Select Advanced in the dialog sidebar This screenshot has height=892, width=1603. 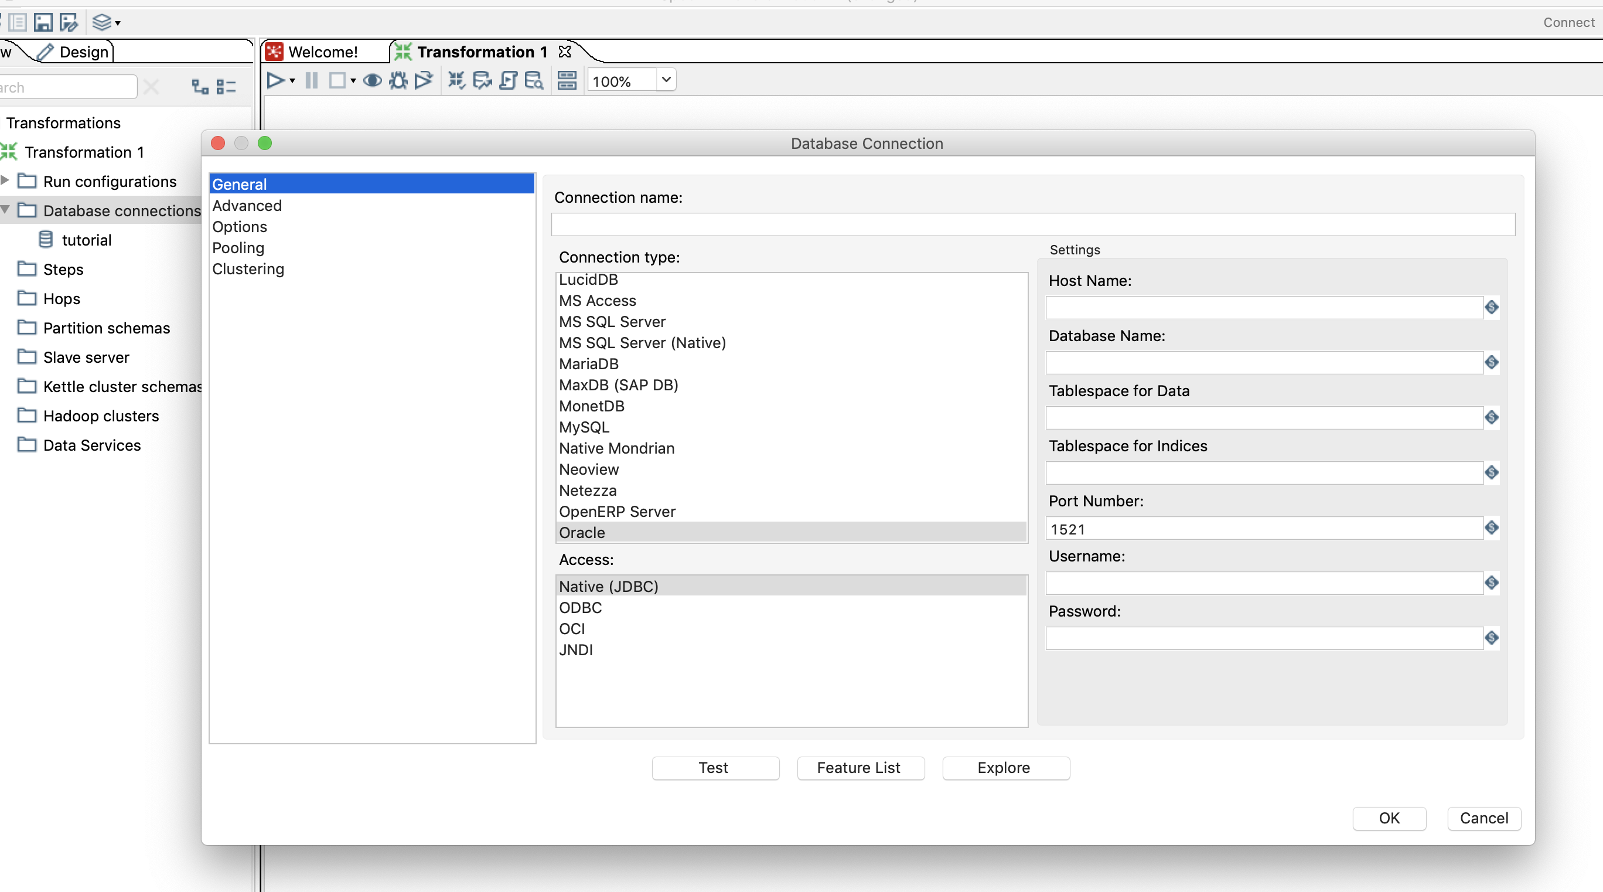(x=247, y=205)
